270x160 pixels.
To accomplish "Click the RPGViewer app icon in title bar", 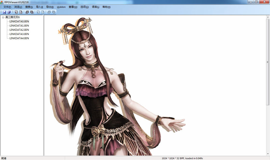I will [2, 2].
